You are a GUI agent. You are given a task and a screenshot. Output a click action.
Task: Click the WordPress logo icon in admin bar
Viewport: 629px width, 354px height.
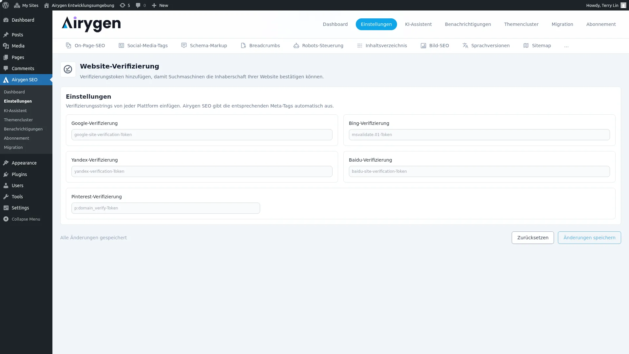point(6,5)
